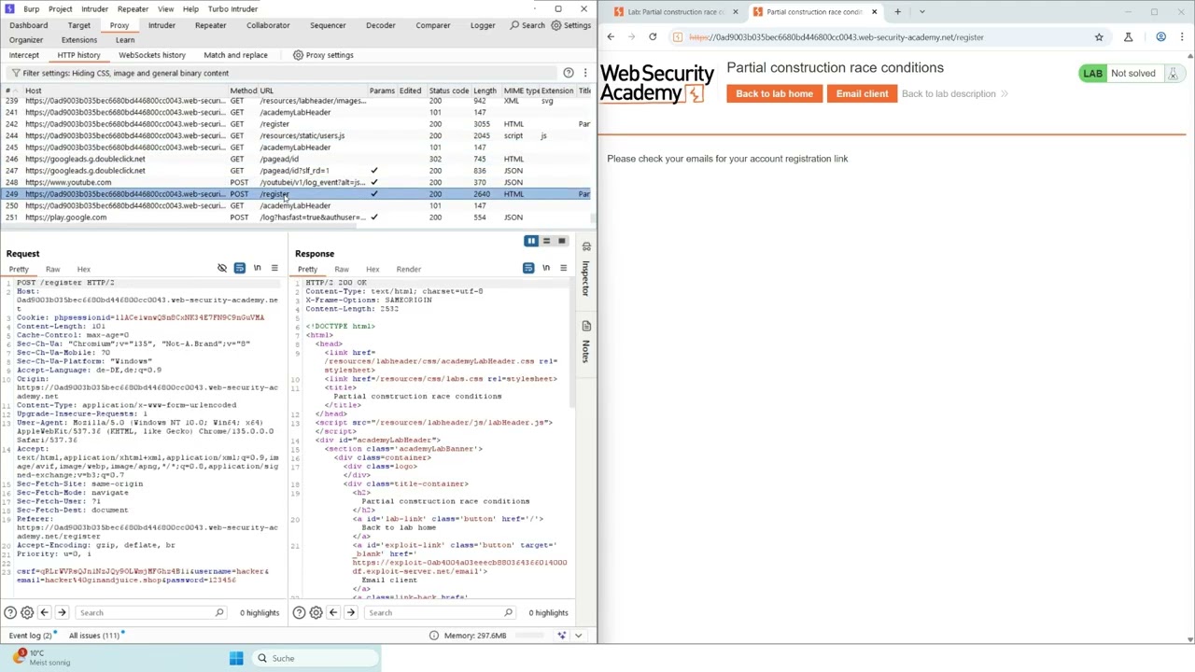Bookmark the page with the star icon
1195x672 pixels.
pyautogui.click(x=1099, y=37)
